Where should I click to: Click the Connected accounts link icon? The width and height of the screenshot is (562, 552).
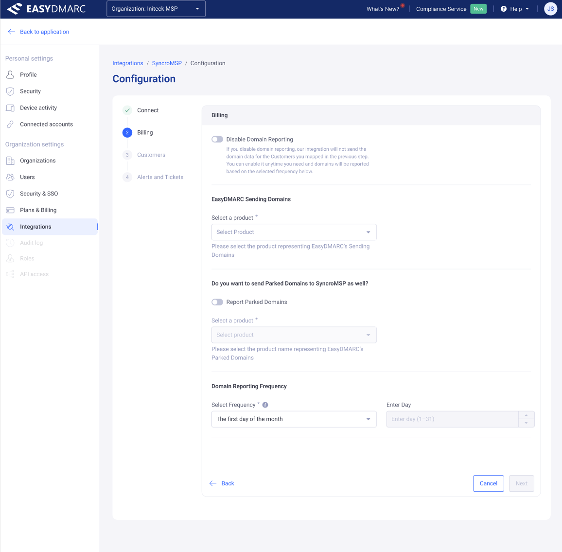tap(10, 124)
